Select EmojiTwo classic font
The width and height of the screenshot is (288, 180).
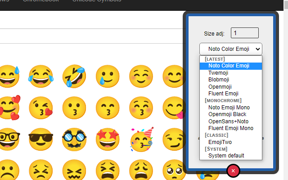click(231, 142)
